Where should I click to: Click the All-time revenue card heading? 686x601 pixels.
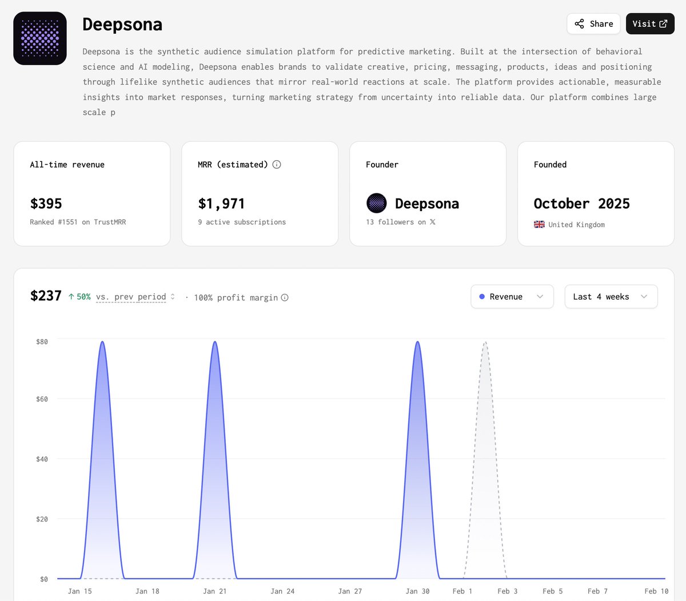pyautogui.click(x=67, y=165)
